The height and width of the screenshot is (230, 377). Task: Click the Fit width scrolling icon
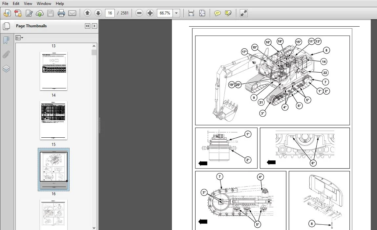(x=191, y=13)
